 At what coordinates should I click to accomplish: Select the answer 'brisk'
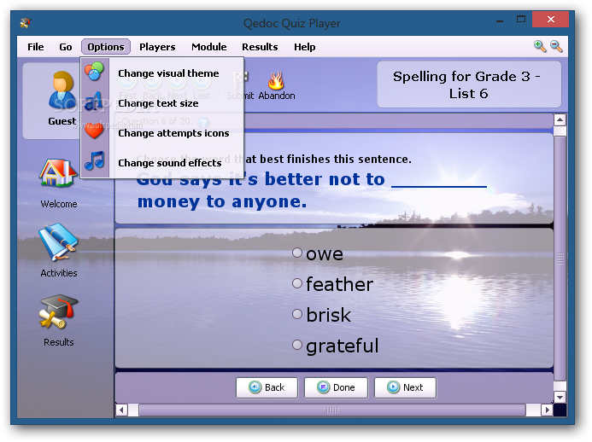pyautogui.click(x=297, y=314)
